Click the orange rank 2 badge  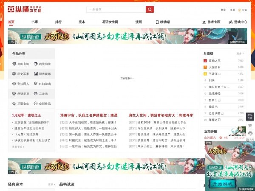point(205,67)
